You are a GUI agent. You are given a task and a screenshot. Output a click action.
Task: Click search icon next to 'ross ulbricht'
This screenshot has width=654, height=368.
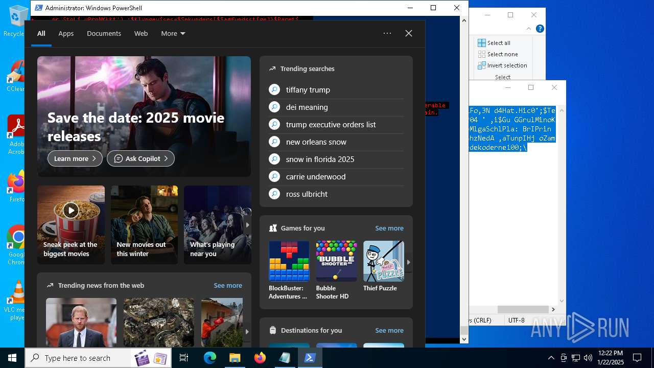tap(274, 194)
